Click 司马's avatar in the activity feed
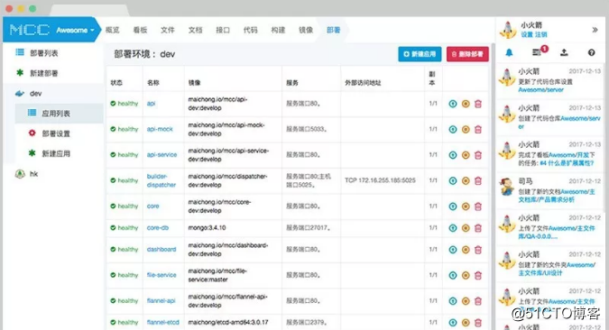This screenshot has height=330, width=609. point(506,188)
